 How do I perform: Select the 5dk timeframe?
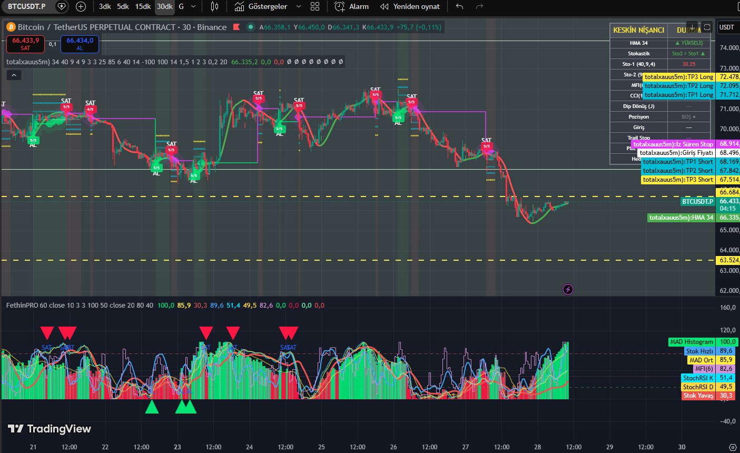123,6
